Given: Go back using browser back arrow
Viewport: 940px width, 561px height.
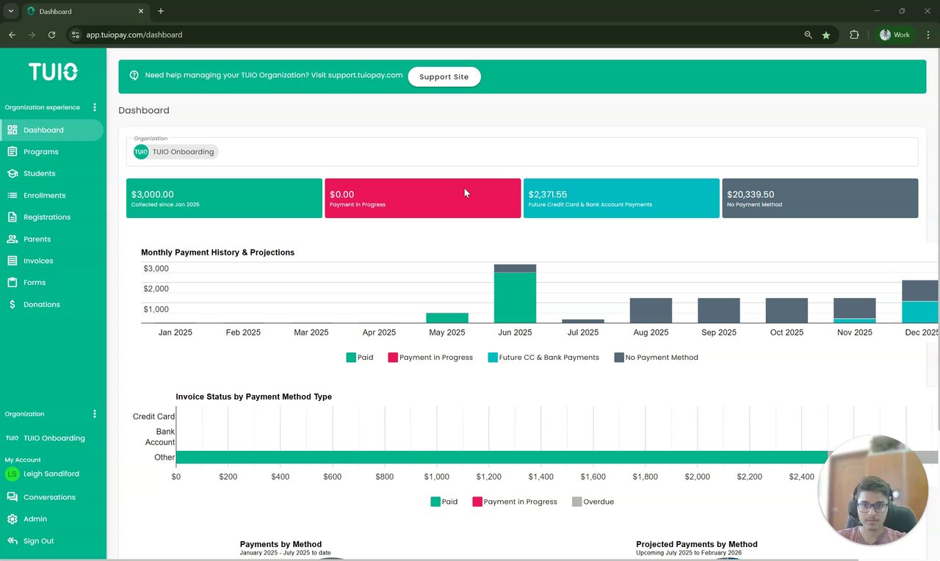Looking at the screenshot, I should click(12, 35).
